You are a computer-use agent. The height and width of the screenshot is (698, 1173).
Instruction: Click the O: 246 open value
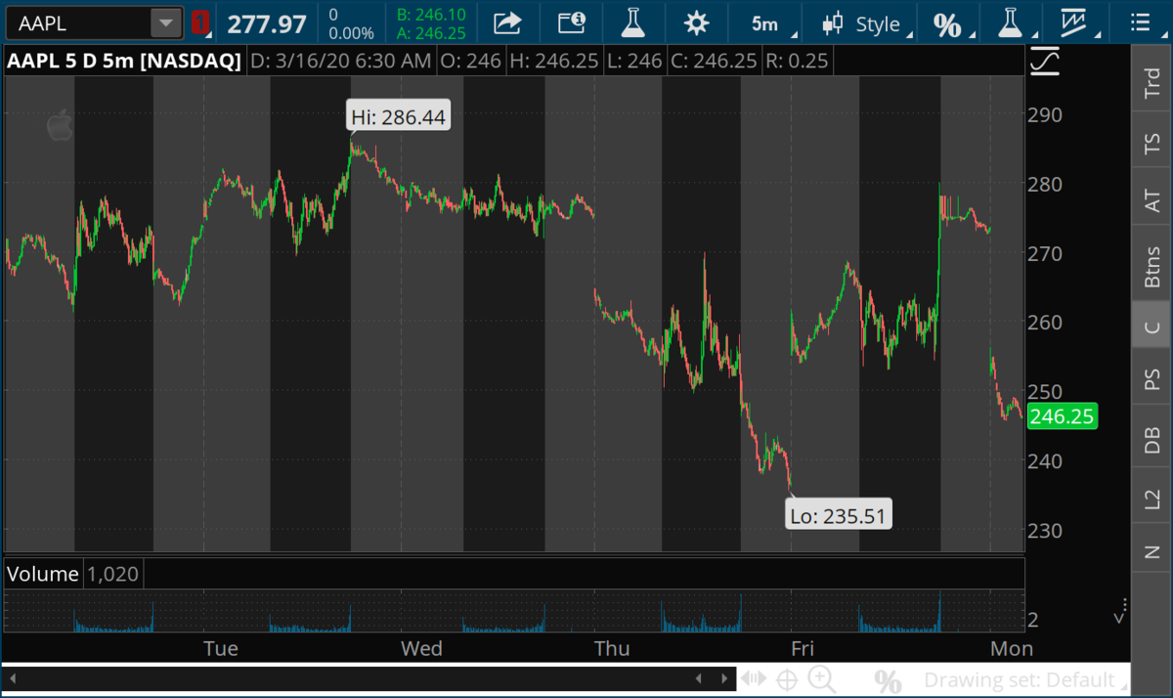(469, 61)
